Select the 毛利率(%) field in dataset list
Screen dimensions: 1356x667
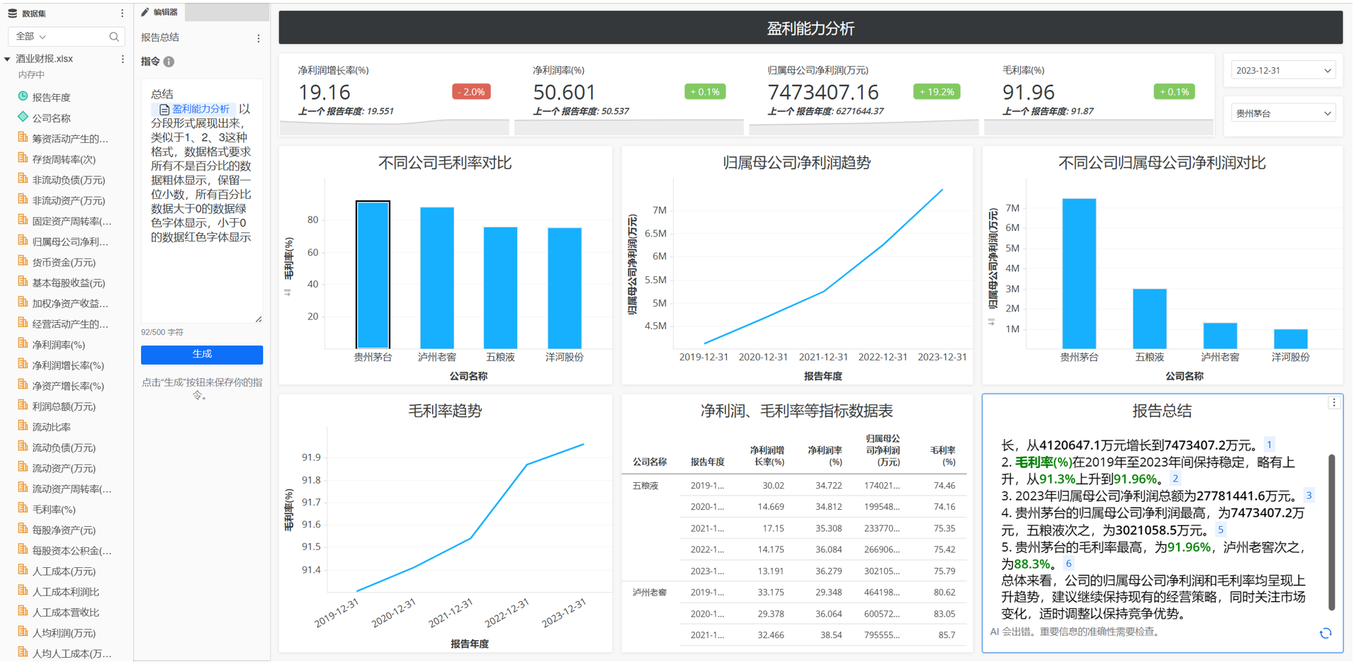[54, 509]
